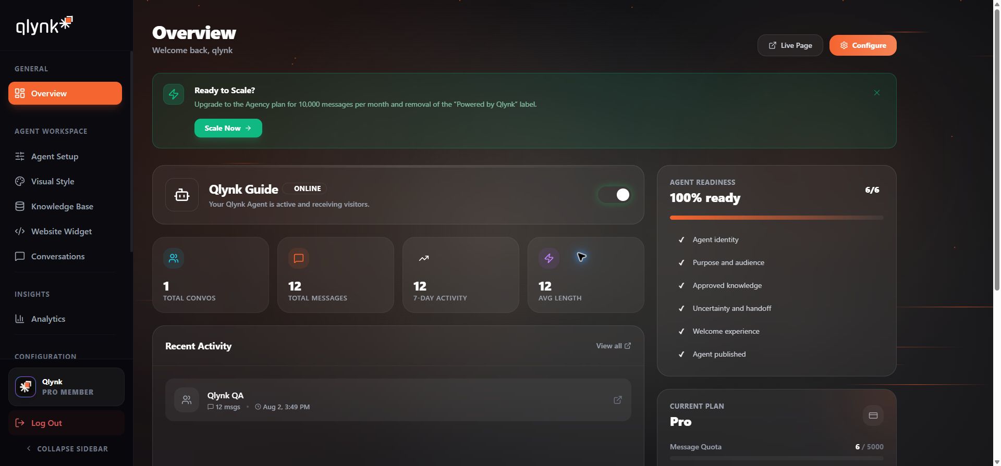1001x466 pixels.
Task: Click the ONLINE status badge
Action: pos(305,188)
